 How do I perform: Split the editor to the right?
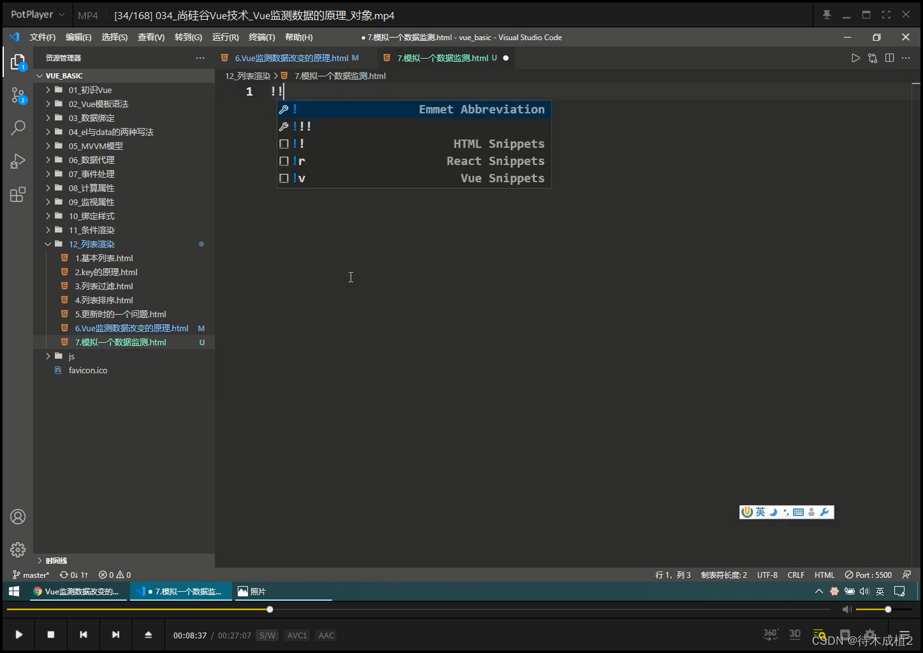click(890, 58)
